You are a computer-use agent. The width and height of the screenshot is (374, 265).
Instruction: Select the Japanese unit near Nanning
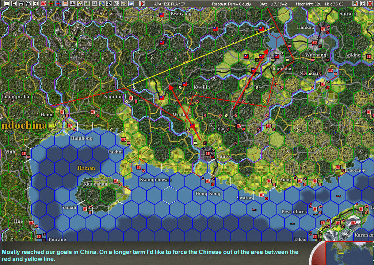(131, 98)
